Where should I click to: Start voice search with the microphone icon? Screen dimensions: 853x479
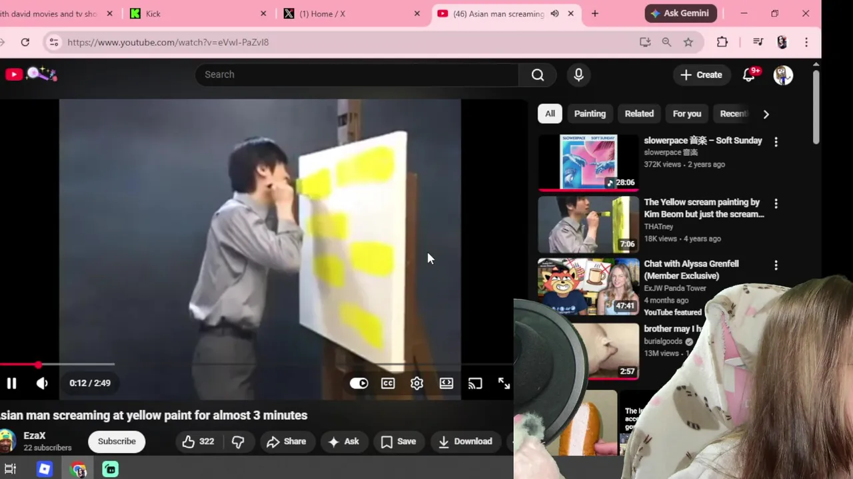tap(578, 75)
